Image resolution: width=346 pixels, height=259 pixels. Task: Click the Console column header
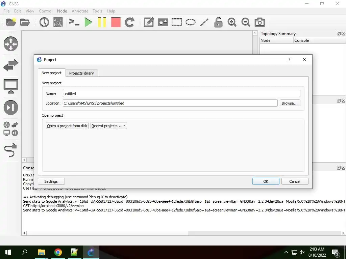point(320,40)
